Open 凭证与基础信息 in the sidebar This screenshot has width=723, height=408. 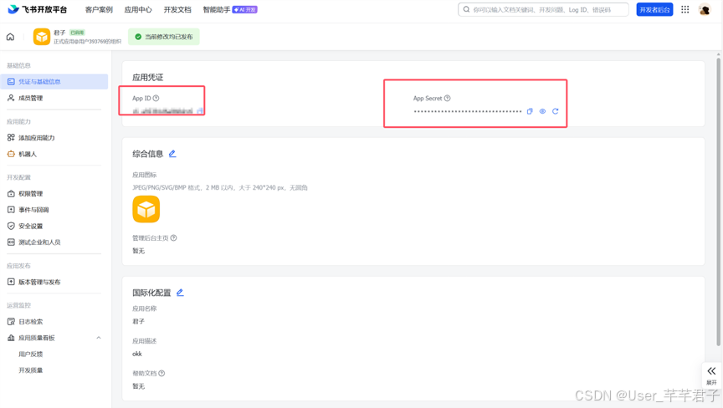[54, 81]
